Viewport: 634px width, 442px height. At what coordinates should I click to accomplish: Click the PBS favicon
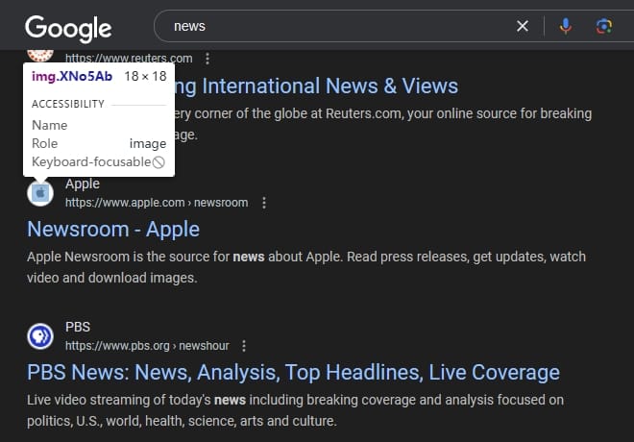point(40,336)
